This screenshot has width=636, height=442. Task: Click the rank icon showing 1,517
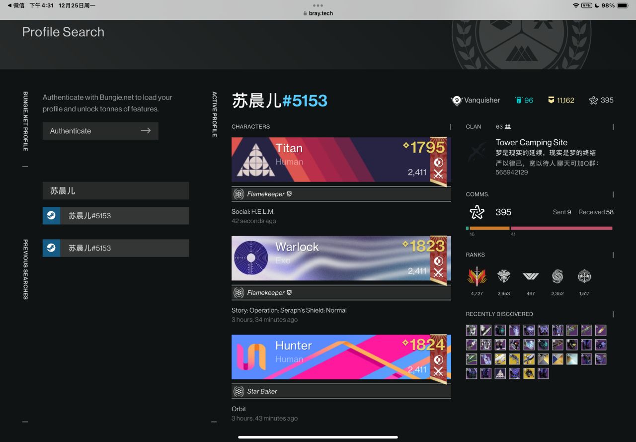click(x=584, y=276)
